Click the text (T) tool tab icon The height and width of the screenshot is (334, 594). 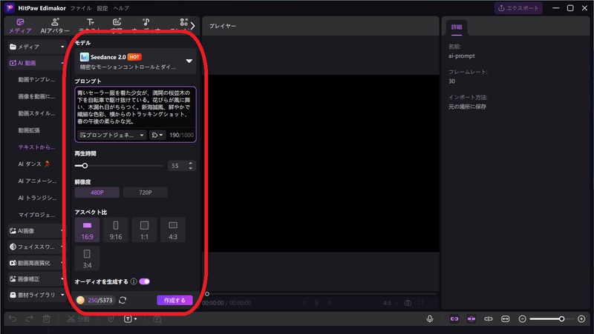coord(90,22)
